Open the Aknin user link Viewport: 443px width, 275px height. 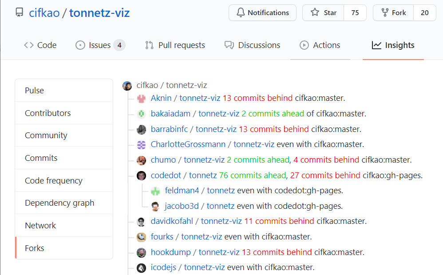(161, 98)
